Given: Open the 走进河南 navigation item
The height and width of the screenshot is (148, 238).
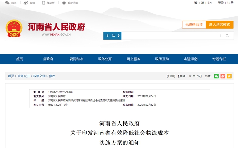Looking at the screenshot, I should coord(191,59).
